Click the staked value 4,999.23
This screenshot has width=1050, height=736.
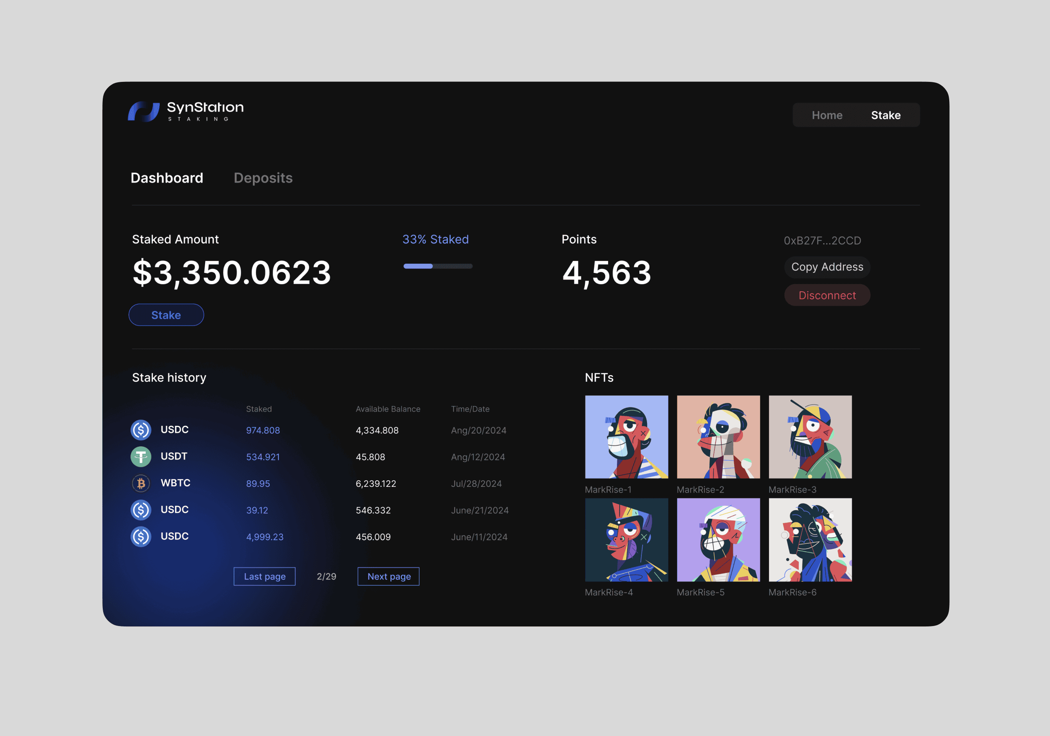[x=265, y=537]
